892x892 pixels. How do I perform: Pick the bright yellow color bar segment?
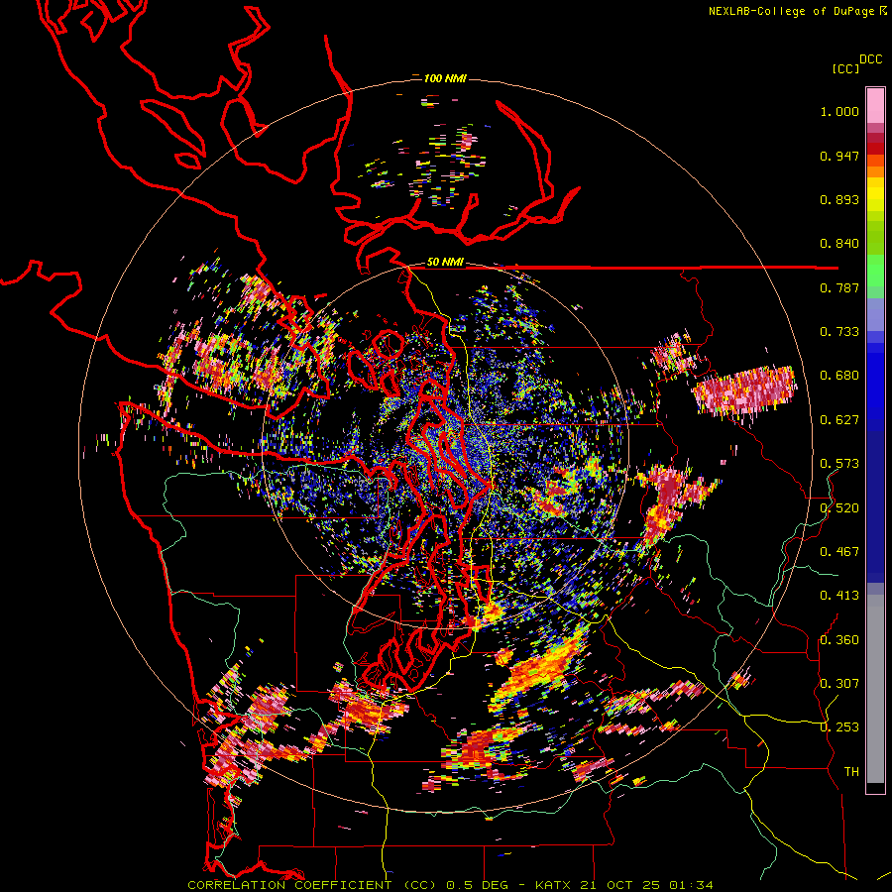875,194
